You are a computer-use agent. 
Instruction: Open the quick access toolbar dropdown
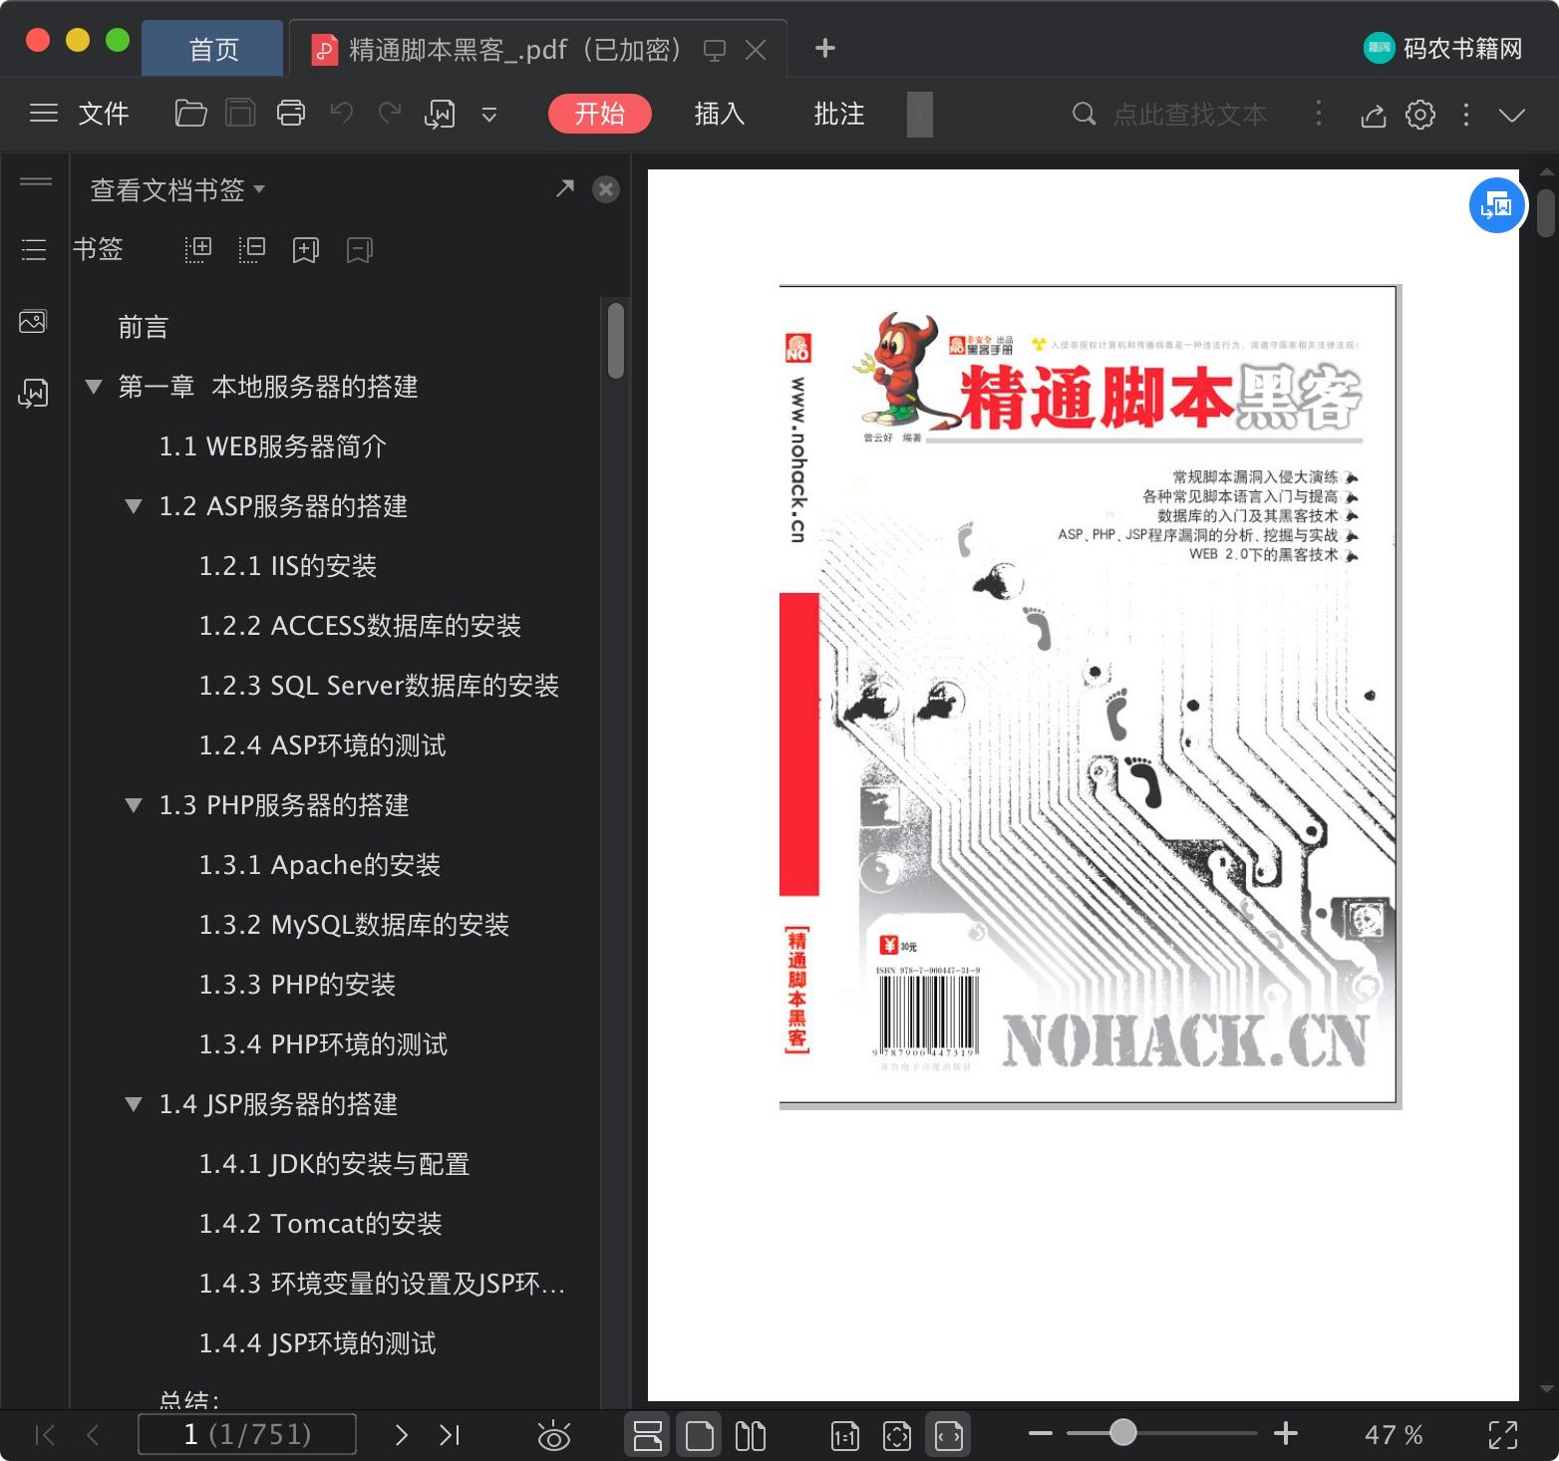489,115
